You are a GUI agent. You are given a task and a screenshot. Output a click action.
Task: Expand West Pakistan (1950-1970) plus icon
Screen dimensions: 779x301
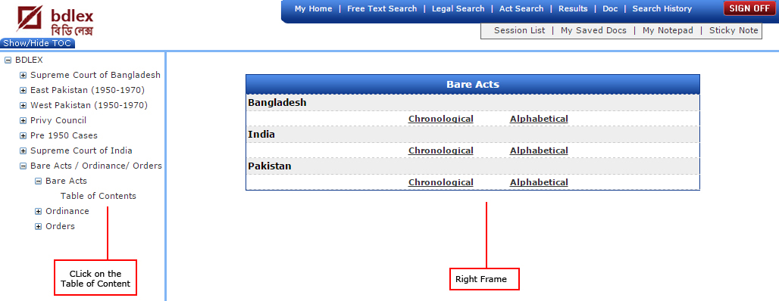[23, 106]
